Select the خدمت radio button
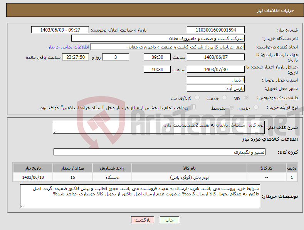 224,98
